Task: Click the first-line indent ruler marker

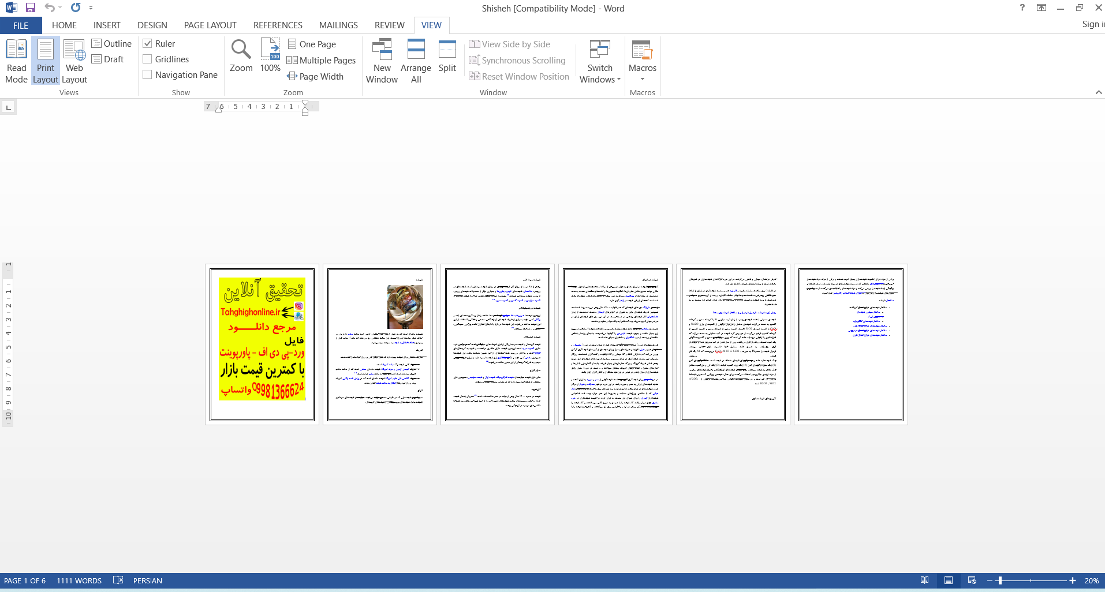Action: (305, 103)
